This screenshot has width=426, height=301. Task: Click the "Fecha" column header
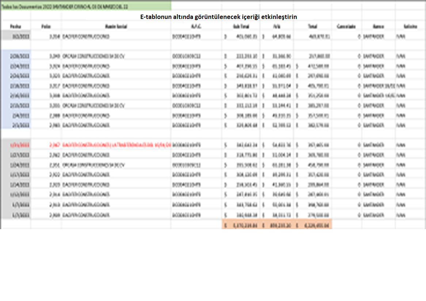[x=16, y=26]
